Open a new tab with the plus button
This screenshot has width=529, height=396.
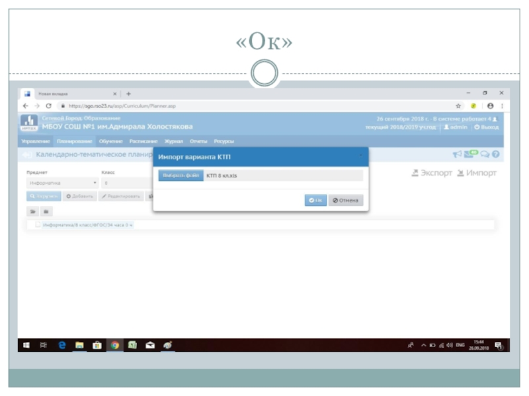128,94
